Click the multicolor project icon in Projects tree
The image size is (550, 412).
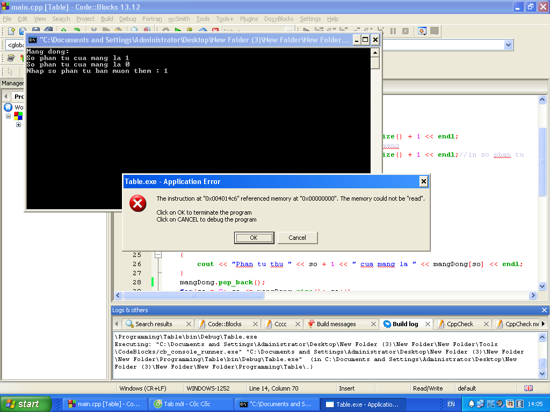point(18,116)
